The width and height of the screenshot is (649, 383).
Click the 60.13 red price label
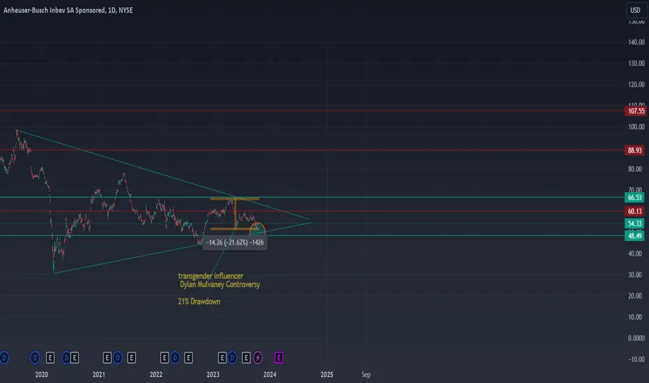tap(635, 211)
